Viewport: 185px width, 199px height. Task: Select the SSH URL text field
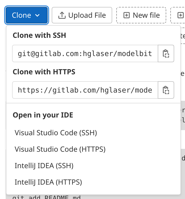tap(85, 53)
